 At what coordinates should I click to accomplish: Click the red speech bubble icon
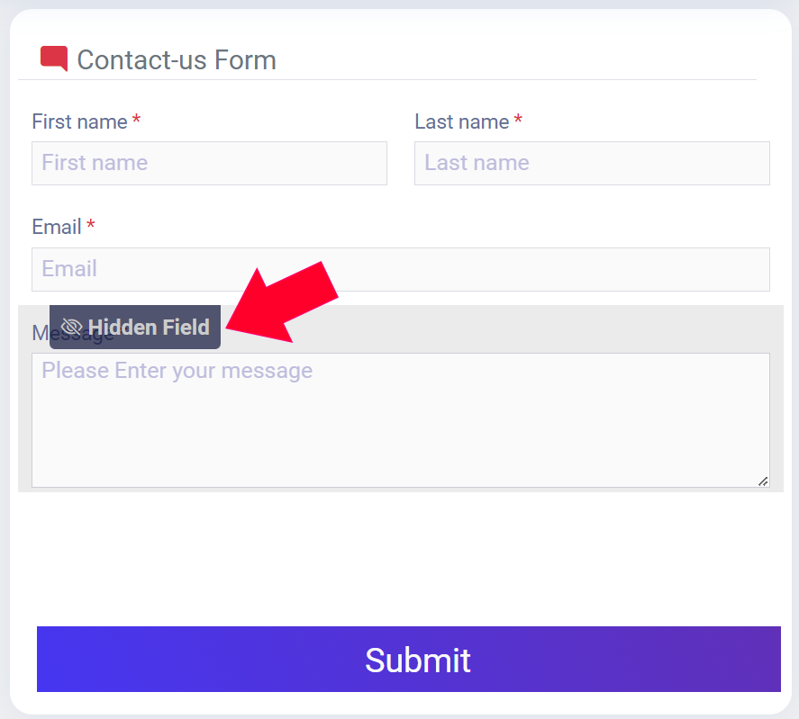click(x=54, y=58)
